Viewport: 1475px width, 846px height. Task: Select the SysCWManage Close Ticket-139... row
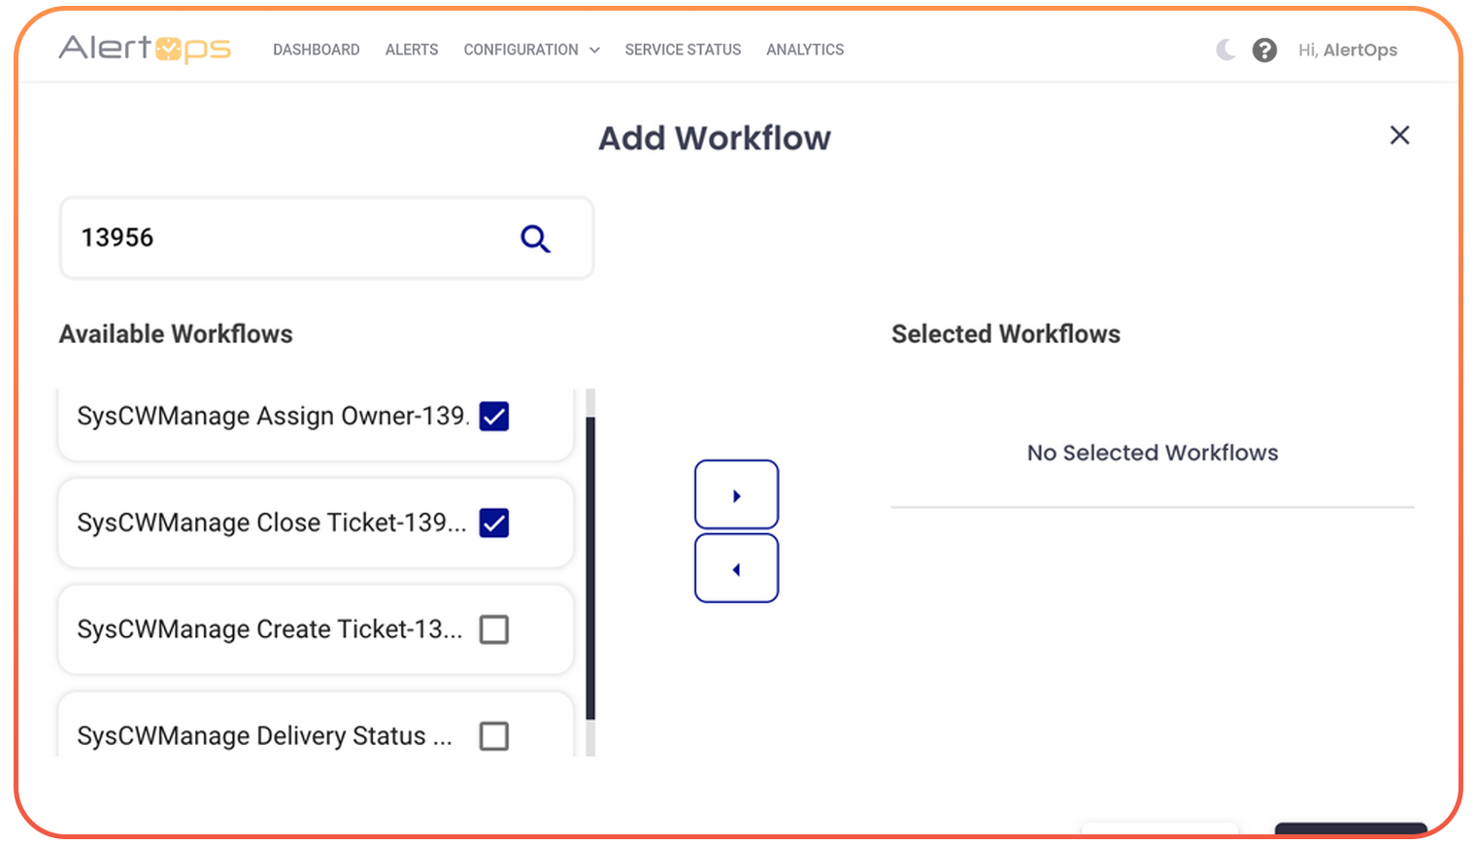coord(316,523)
